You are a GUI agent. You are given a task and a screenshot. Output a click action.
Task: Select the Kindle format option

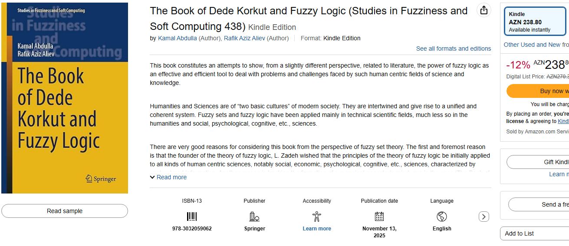535,22
